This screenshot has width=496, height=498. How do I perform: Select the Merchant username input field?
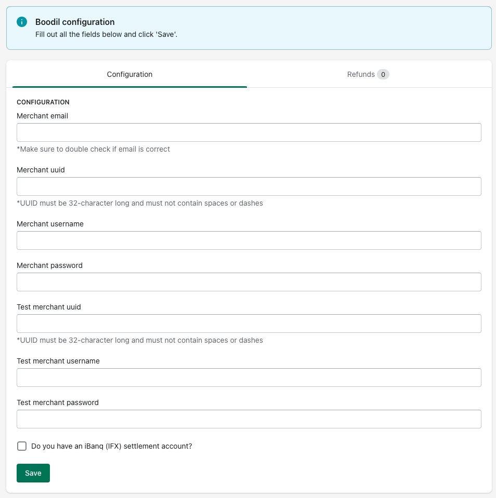[249, 240]
